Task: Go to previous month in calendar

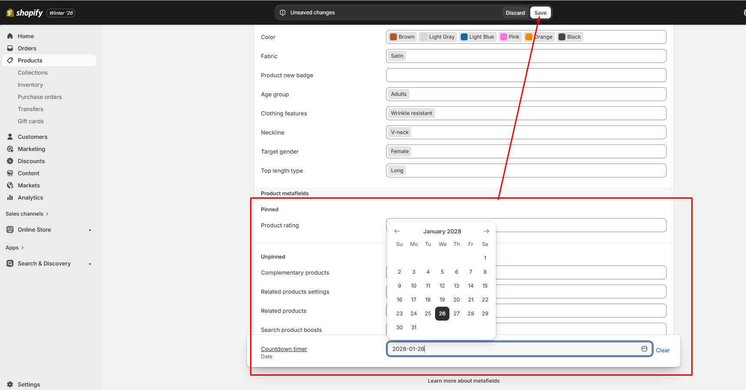Action: coord(397,231)
